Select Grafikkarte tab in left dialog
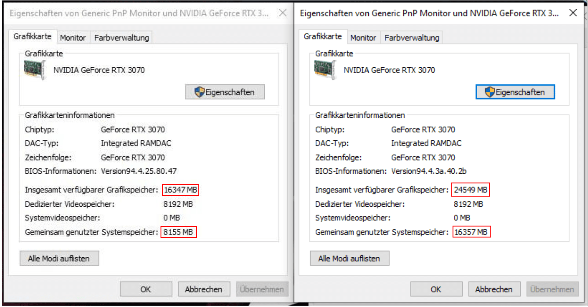 tap(32, 37)
